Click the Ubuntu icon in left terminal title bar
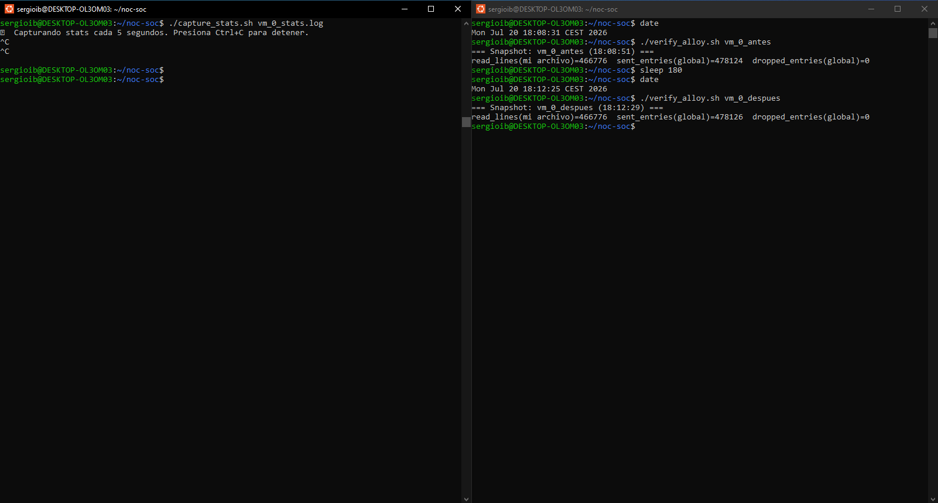Image resolution: width=938 pixels, height=503 pixels. click(9, 9)
